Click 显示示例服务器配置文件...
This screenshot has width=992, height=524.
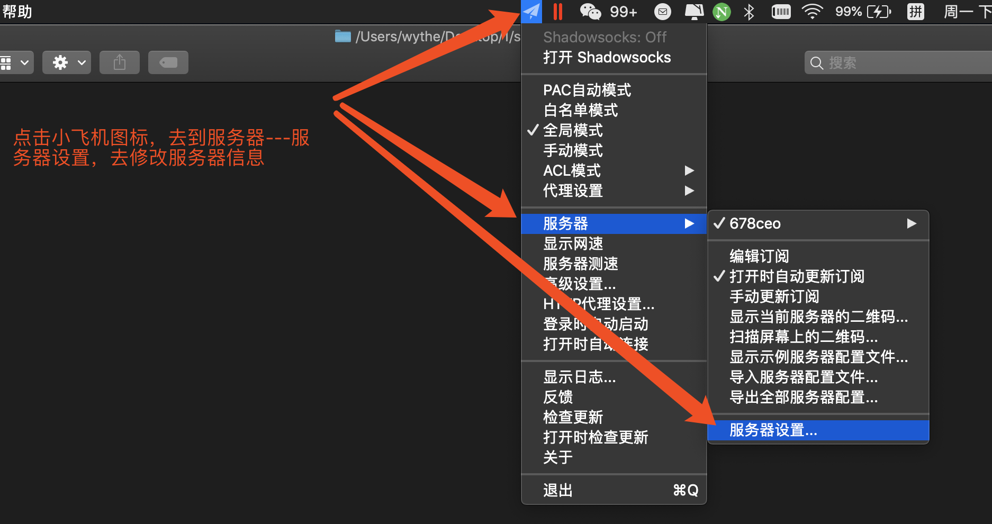(x=818, y=357)
